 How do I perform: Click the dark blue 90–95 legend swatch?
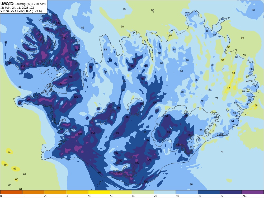(209, 192)
